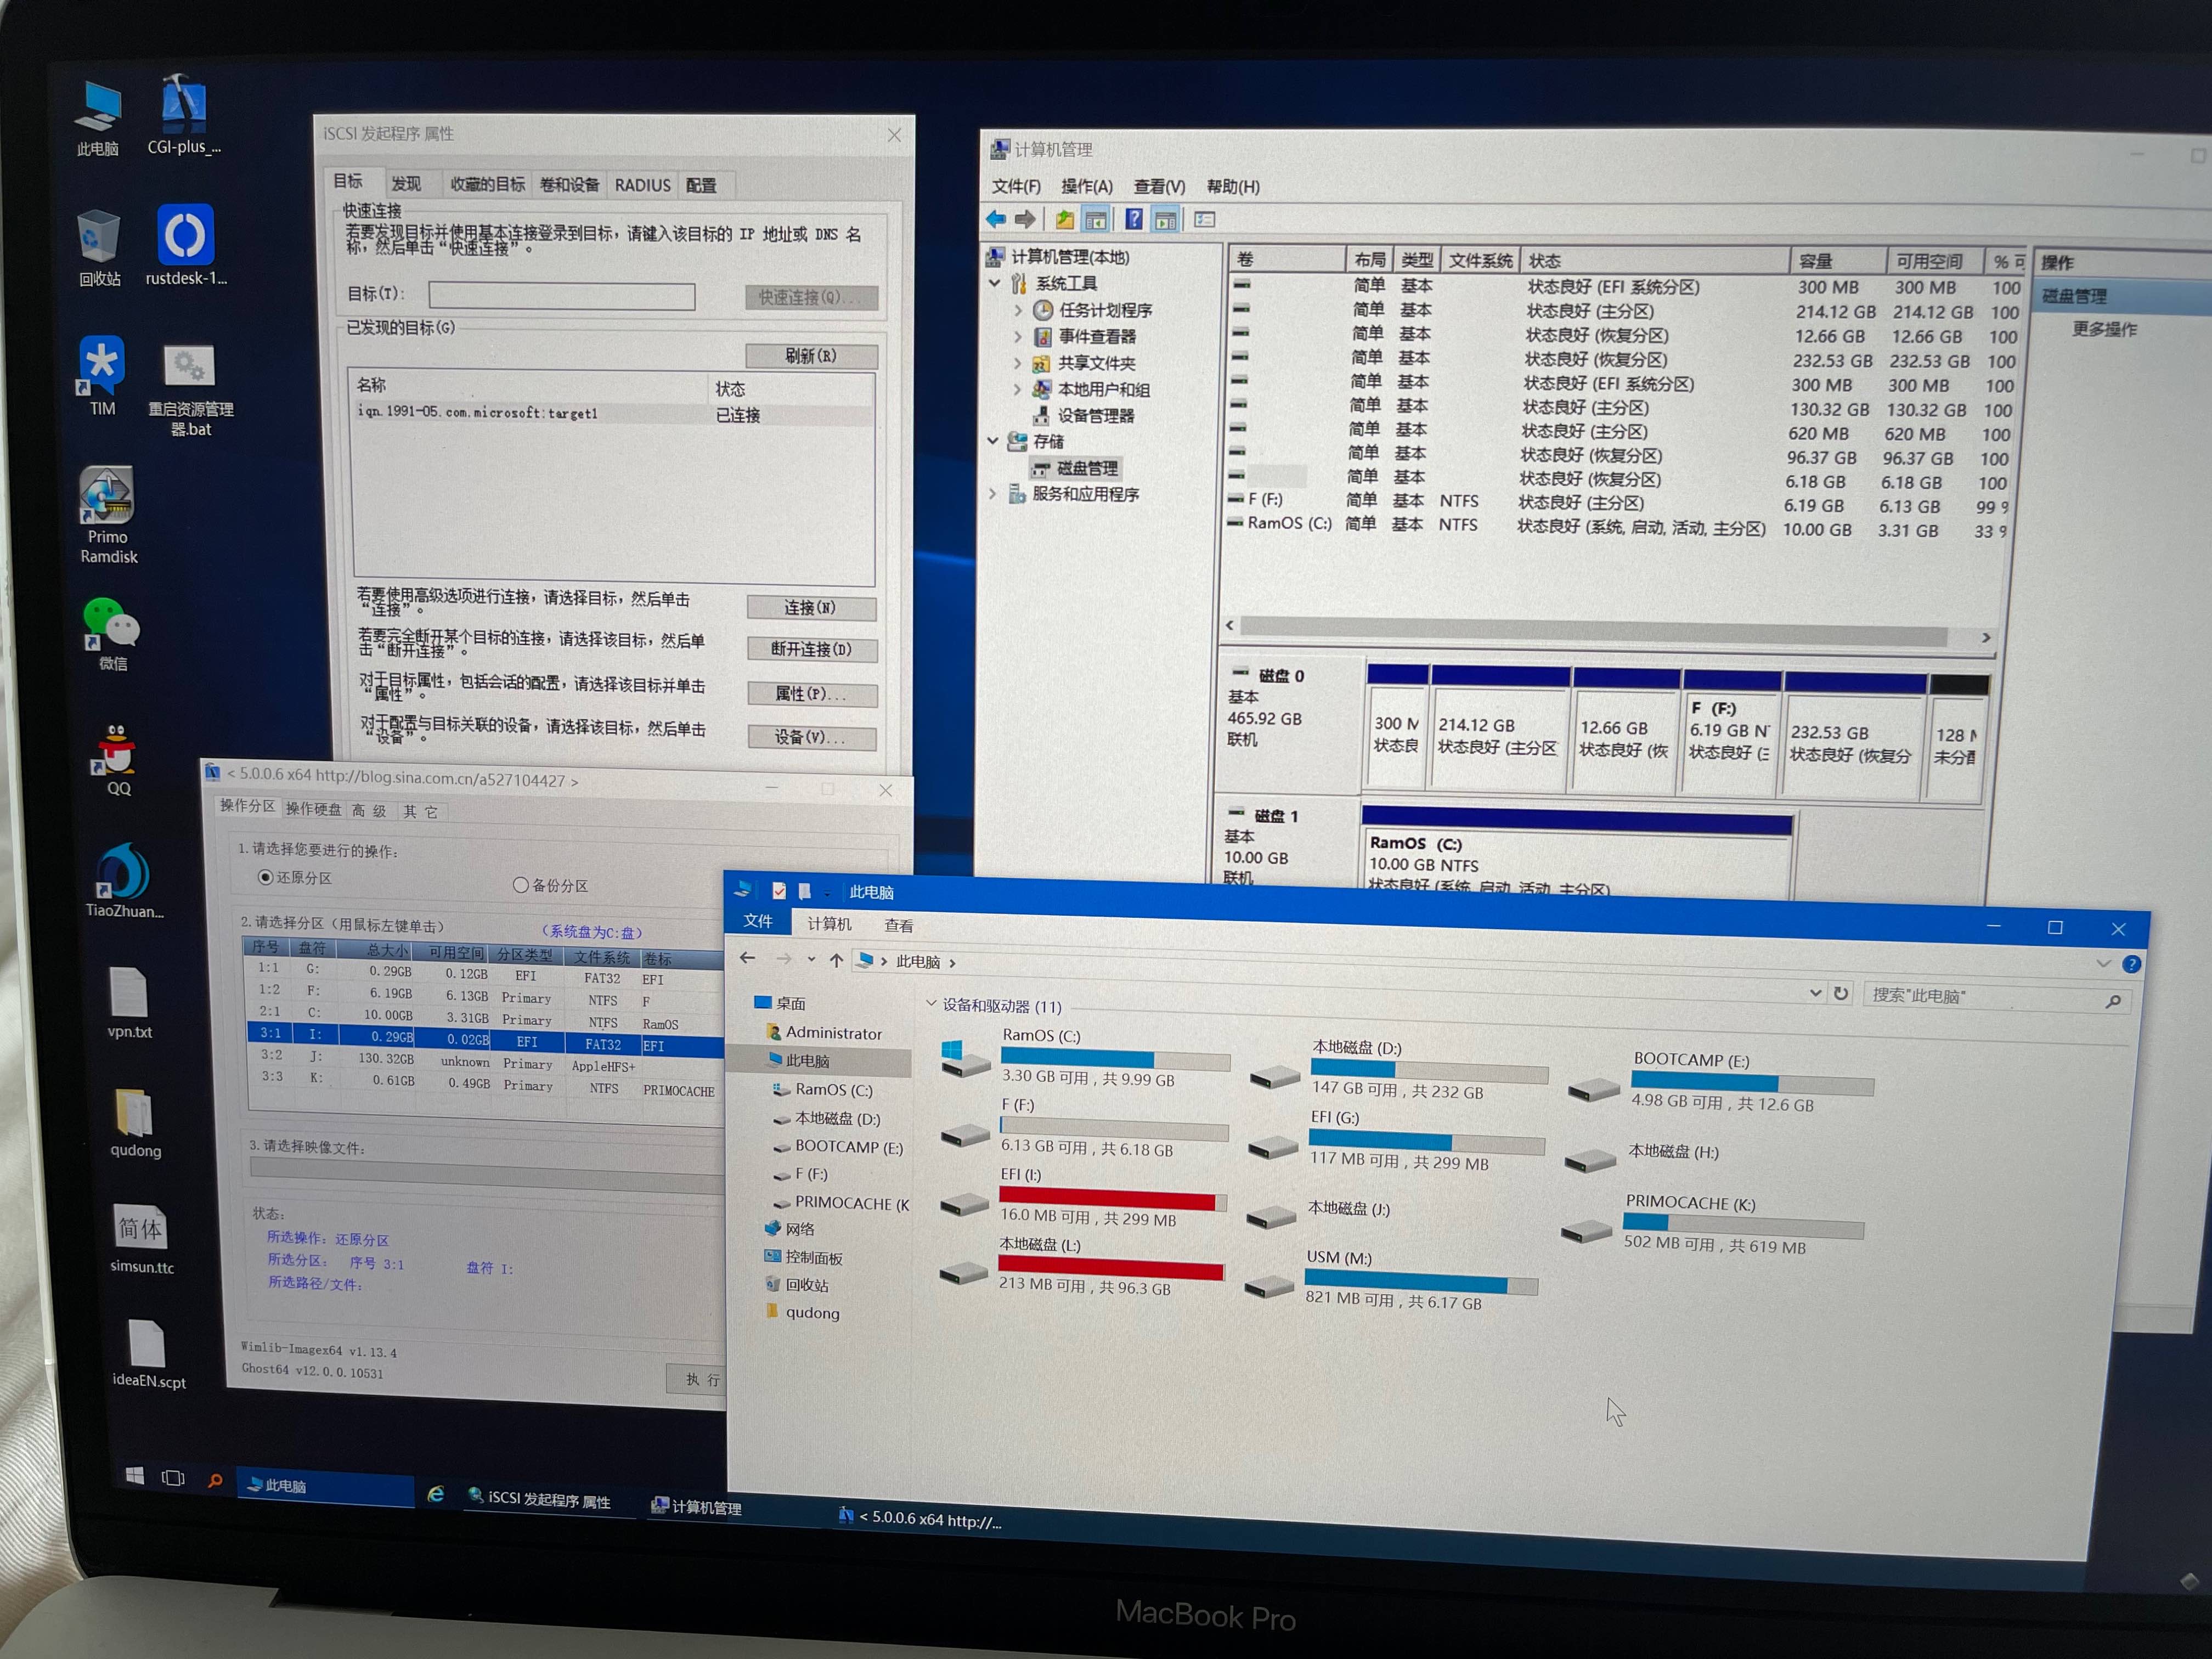Screen dimensions: 2212x1659
Task: Click the Help question-mark icon in 计算机管理 toolbar
Action: (1134, 219)
